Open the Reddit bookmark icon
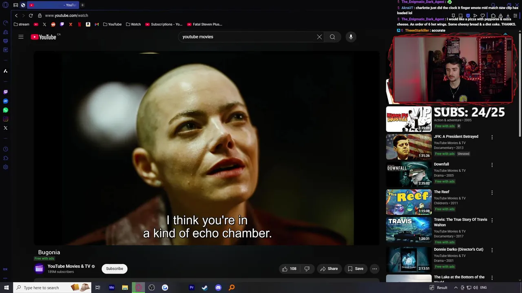The width and height of the screenshot is (522, 293). pyautogui.click(x=53, y=24)
